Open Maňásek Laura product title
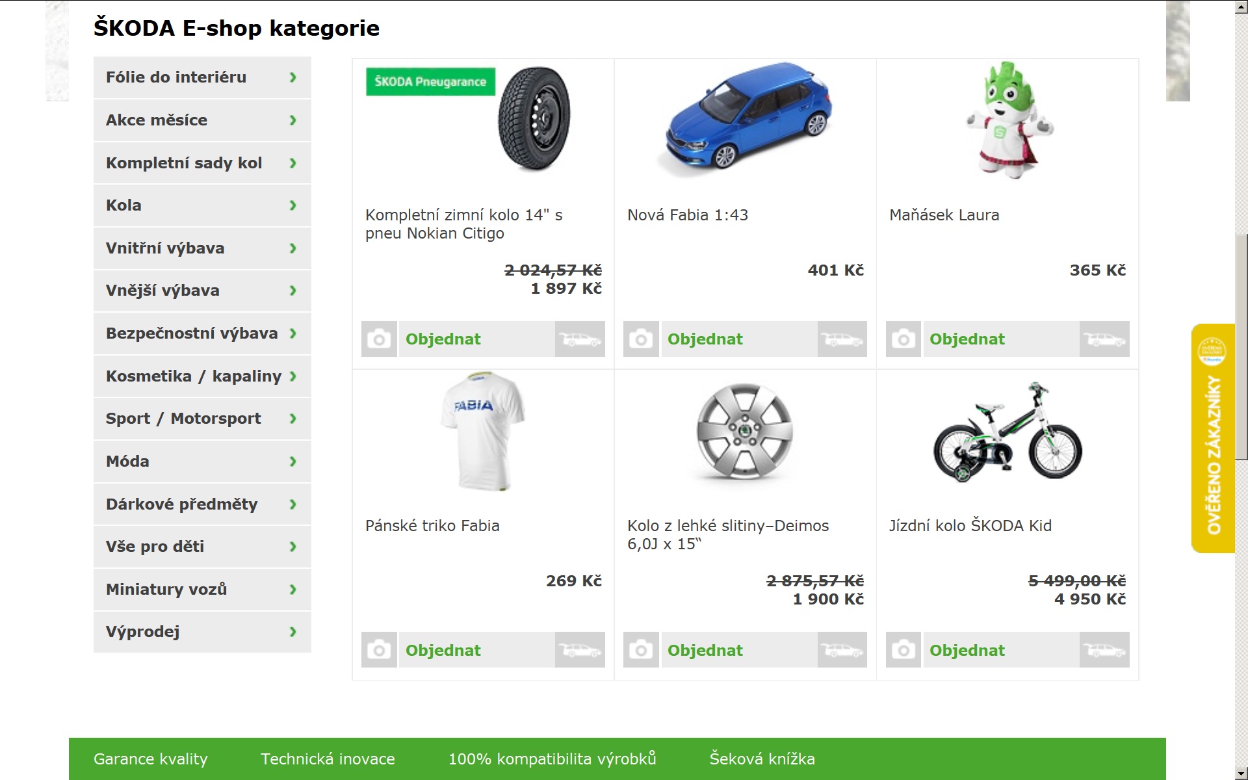This screenshot has height=780, width=1248. click(x=944, y=215)
